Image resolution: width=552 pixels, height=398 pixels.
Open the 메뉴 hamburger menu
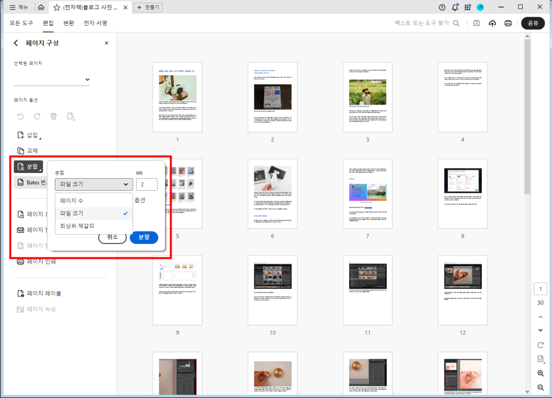pyautogui.click(x=19, y=7)
